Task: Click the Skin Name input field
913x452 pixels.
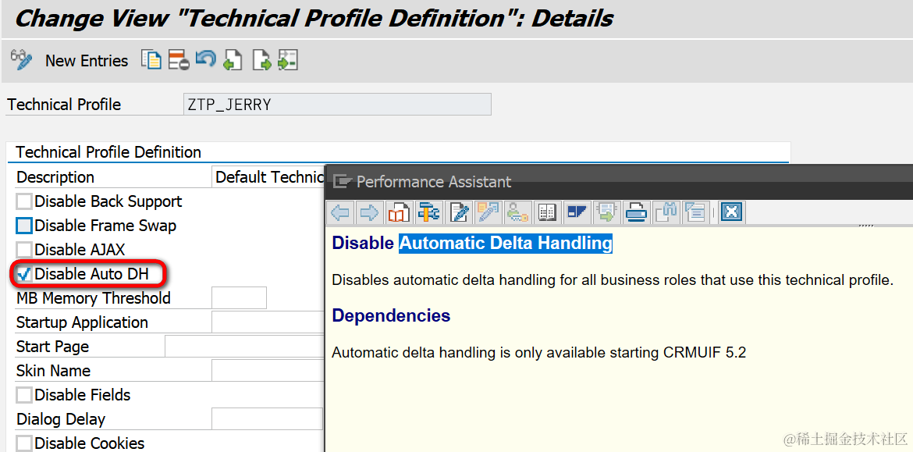Action: point(267,371)
